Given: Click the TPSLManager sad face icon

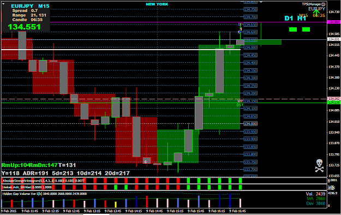Looking at the screenshot, I should point(324,4).
